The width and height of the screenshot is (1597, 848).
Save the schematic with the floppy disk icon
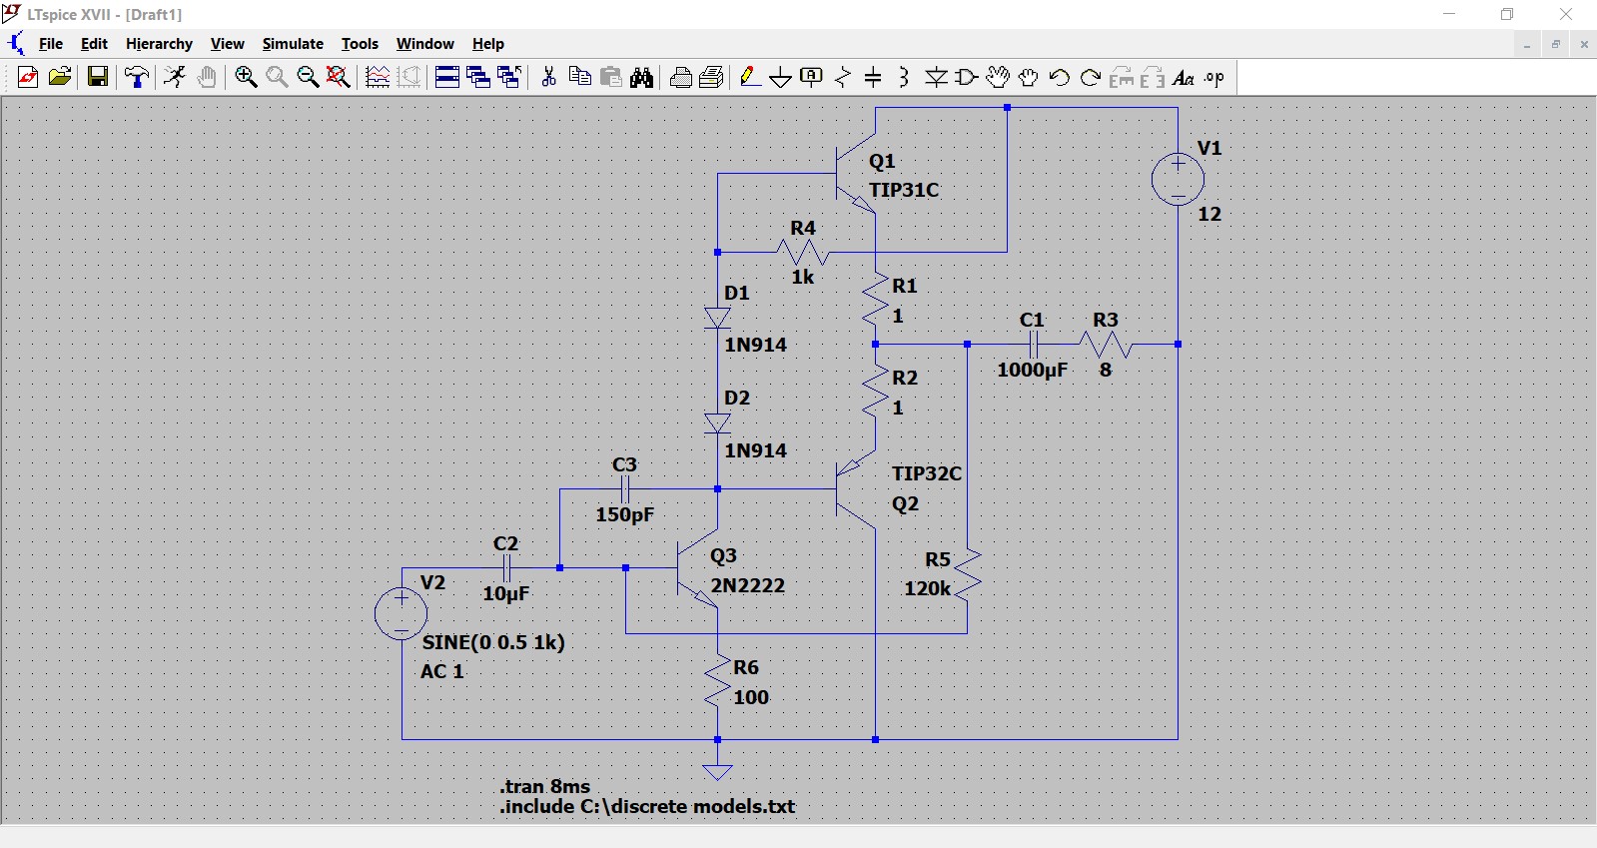[98, 78]
